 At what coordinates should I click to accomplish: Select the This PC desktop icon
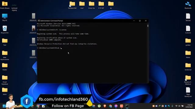coord(5,17)
